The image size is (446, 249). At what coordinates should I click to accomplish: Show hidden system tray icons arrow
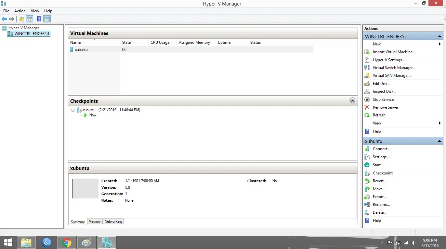pyautogui.click(x=382, y=243)
